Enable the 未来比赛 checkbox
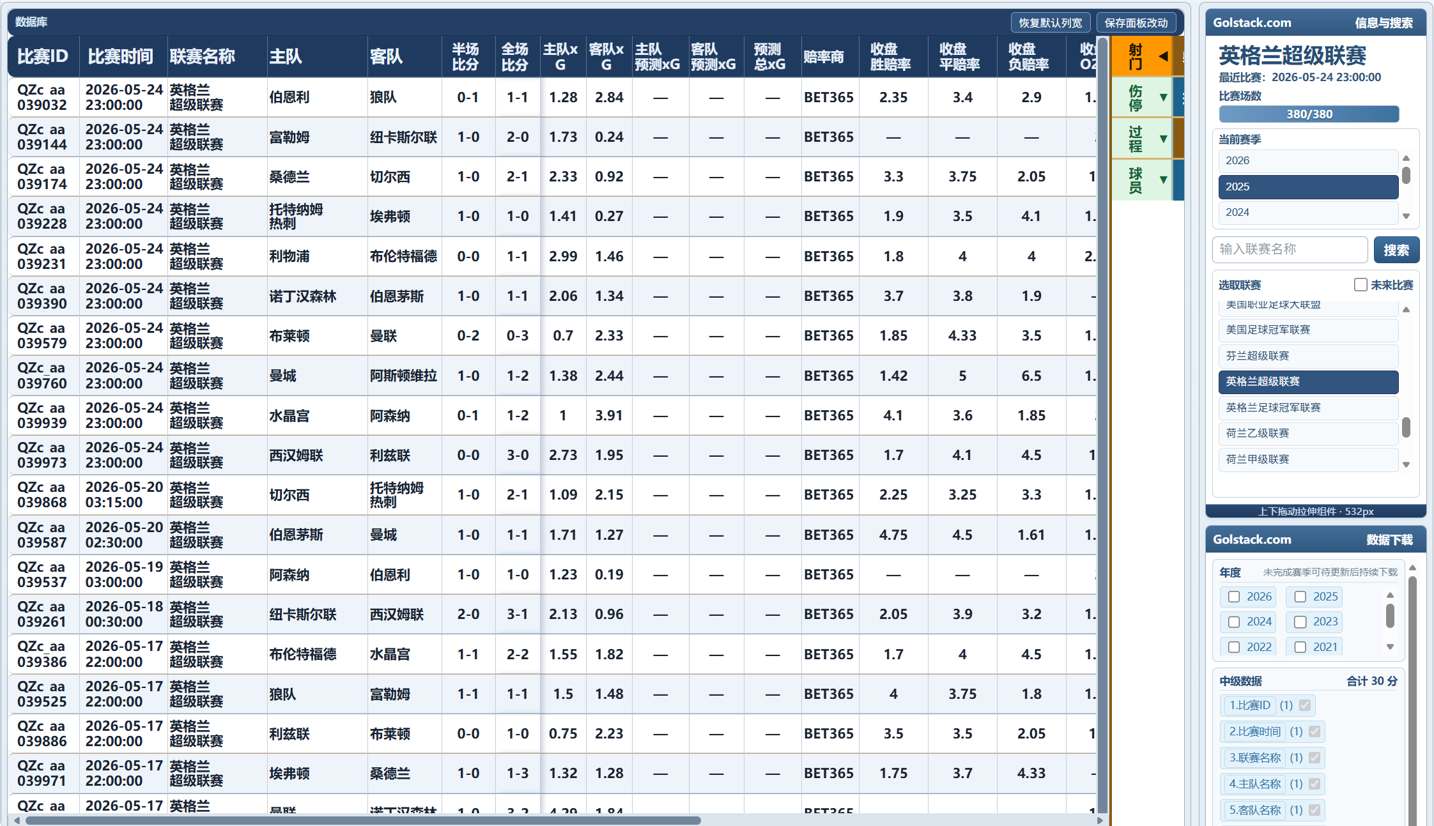 tap(1361, 284)
